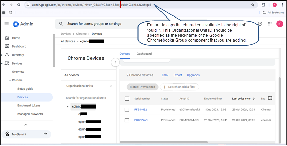287x146 pixels.
Task: Focus the Search for users, groups or settings field
Action: click(x=94, y=24)
